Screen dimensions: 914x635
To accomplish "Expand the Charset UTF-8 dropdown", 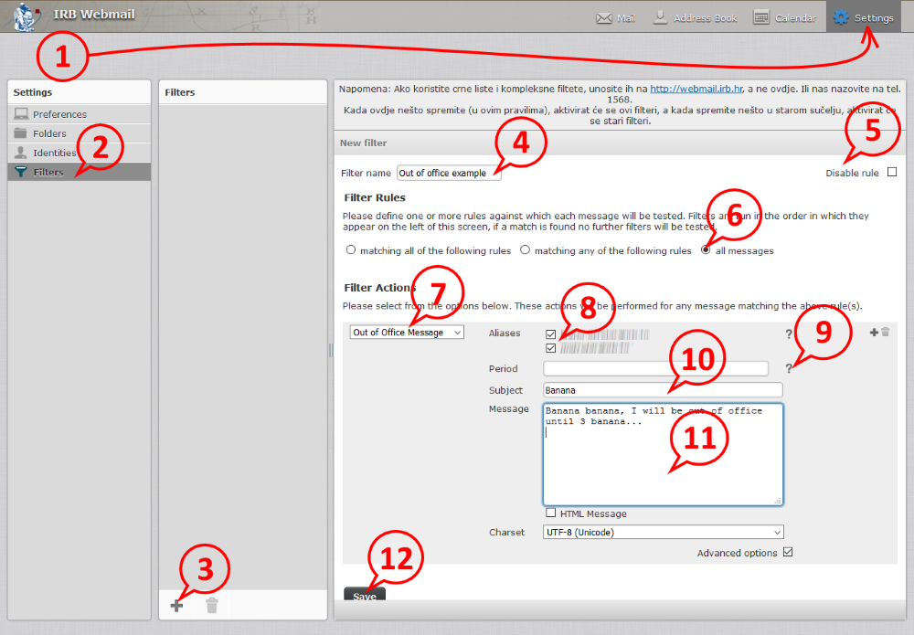I will (663, 532).
